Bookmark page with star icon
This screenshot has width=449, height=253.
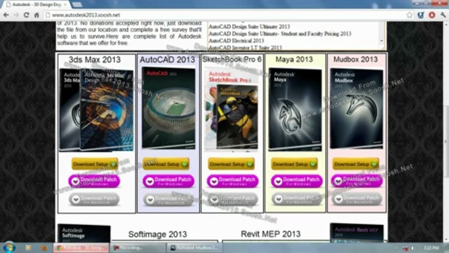(x=410, y=15)
